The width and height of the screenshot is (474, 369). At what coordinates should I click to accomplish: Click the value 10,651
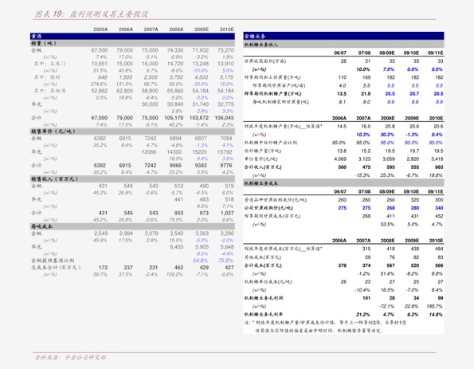(100, 64)
